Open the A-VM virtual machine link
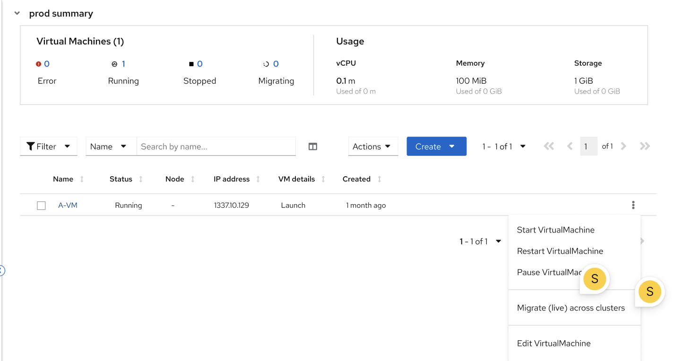Image resolution: width=673 pixels, height=361 pixels. point(68,205)
